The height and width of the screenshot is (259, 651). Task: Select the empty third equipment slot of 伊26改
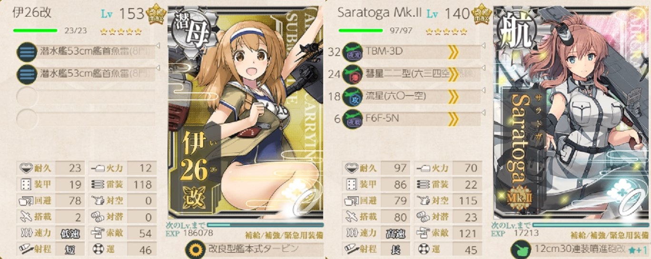86,96
